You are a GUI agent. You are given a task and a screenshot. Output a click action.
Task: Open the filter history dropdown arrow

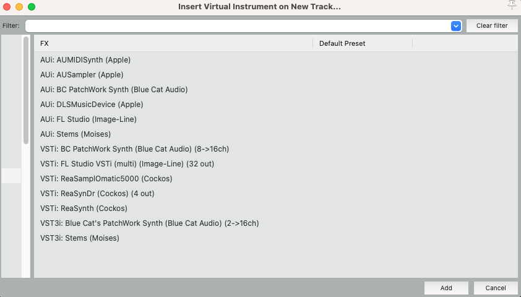coord(456,25)
